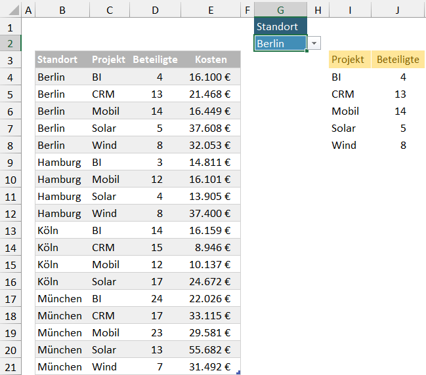
Task: Open the Standort dropdown arrow beside Berlin
Action: pyautogui.click(x=314, y=43)
